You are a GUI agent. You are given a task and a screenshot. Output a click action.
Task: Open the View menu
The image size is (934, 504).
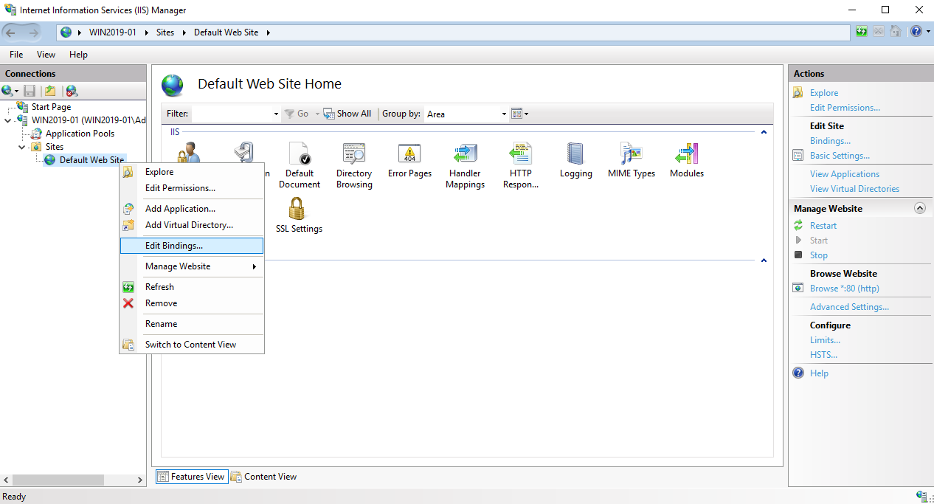coord(46,55)
